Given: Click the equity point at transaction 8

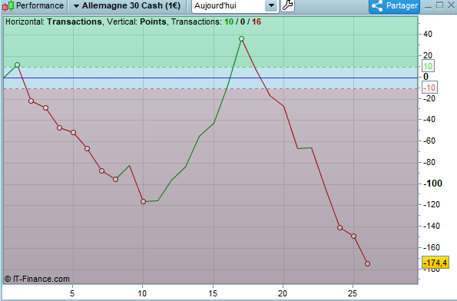Looking at the screenshot, I should point(115,180).
